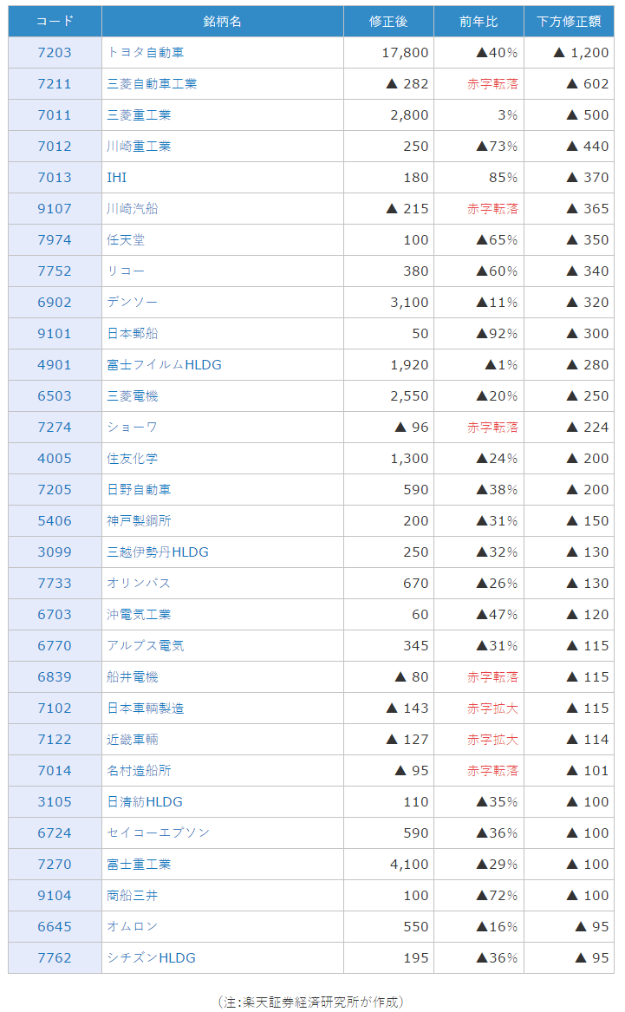625x1012 pixels.
Task: Select the ▲ 1,200 downward revision value
Action: (581, 52)
